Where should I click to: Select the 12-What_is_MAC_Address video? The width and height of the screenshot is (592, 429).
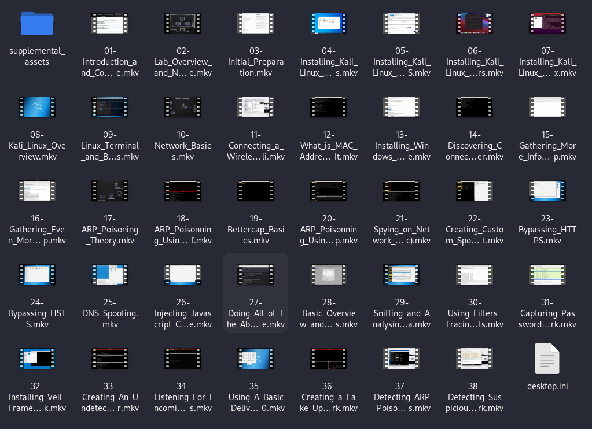point(329,108)
